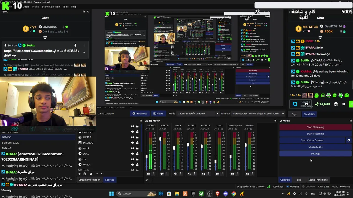The image size is (353, 198).
Task: Click Start Recording button
Action: (315, 134)
